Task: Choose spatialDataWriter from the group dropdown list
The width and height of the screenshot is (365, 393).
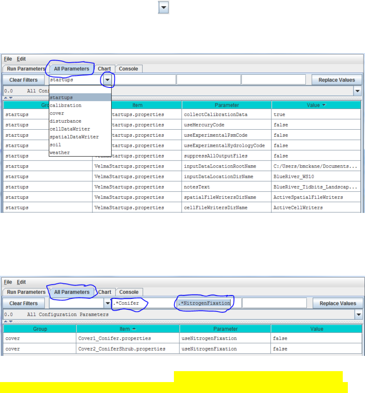Action: tap(80, 137)
